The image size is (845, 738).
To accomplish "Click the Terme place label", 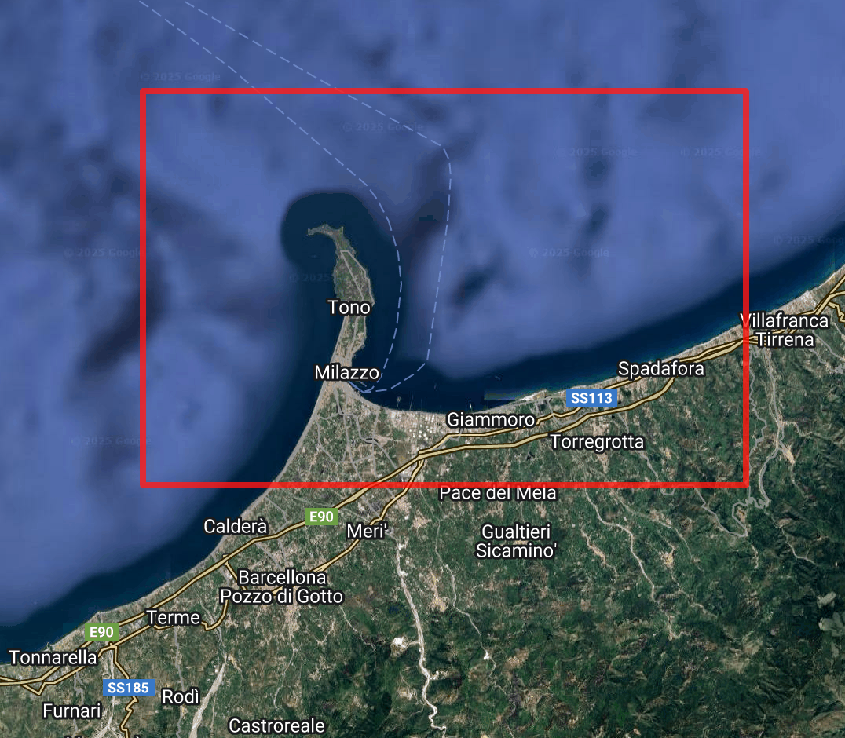I will [x=174, y=617].
